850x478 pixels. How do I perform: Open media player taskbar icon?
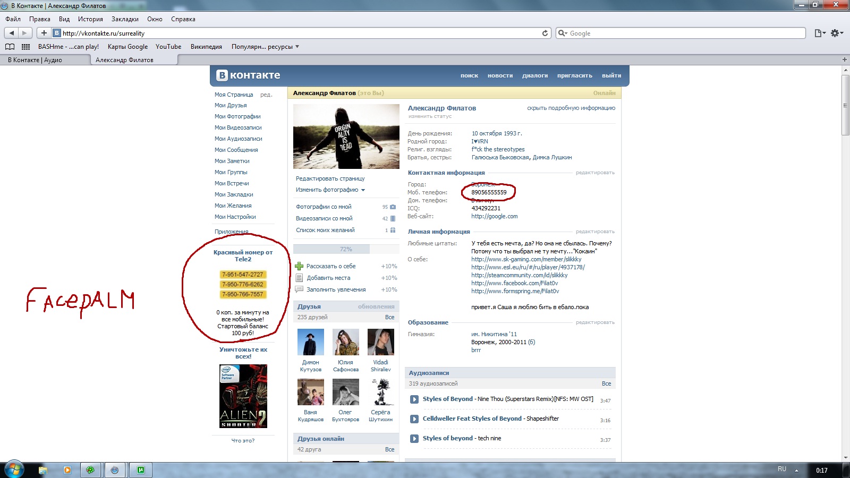67,470
